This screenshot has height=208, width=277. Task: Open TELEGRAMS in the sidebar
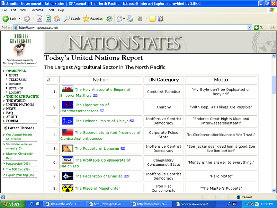(x=18, y=80)
